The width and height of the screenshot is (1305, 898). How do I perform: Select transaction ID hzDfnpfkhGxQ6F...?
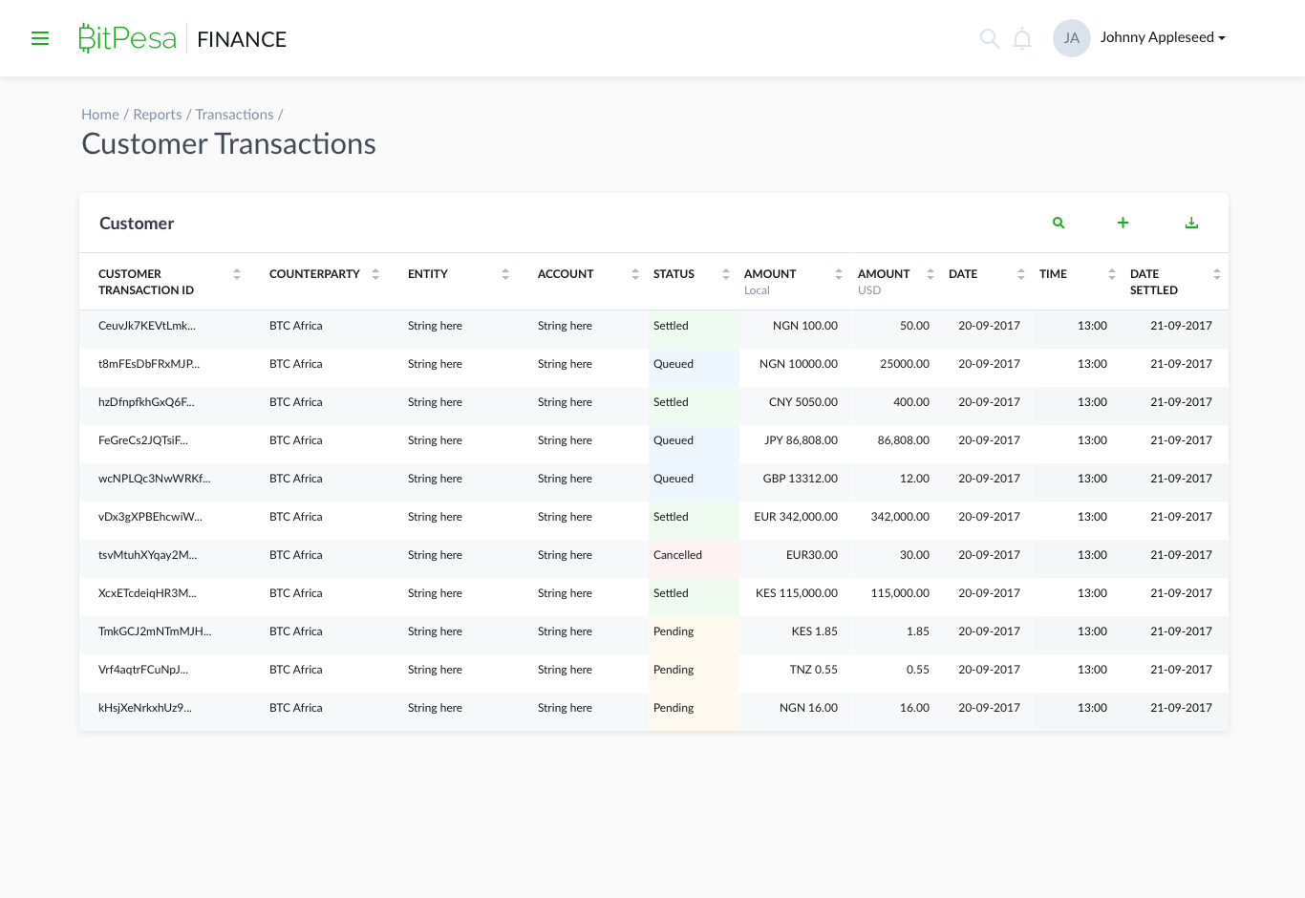point(146,402)
